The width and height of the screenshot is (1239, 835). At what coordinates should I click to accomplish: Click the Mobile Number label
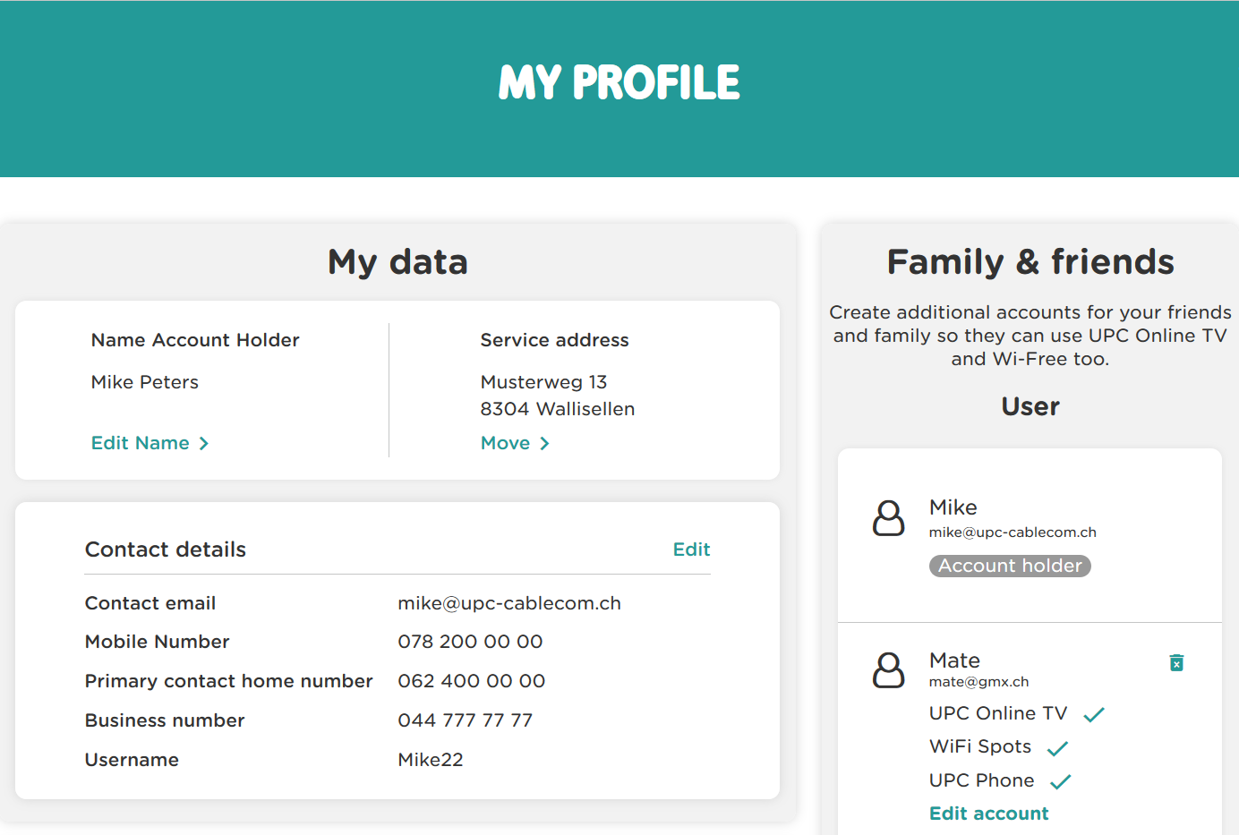tap(158, 642)
